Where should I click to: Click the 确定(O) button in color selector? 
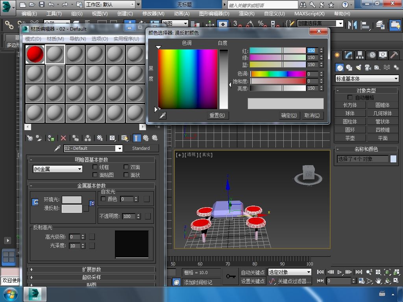tap(289, 115)
